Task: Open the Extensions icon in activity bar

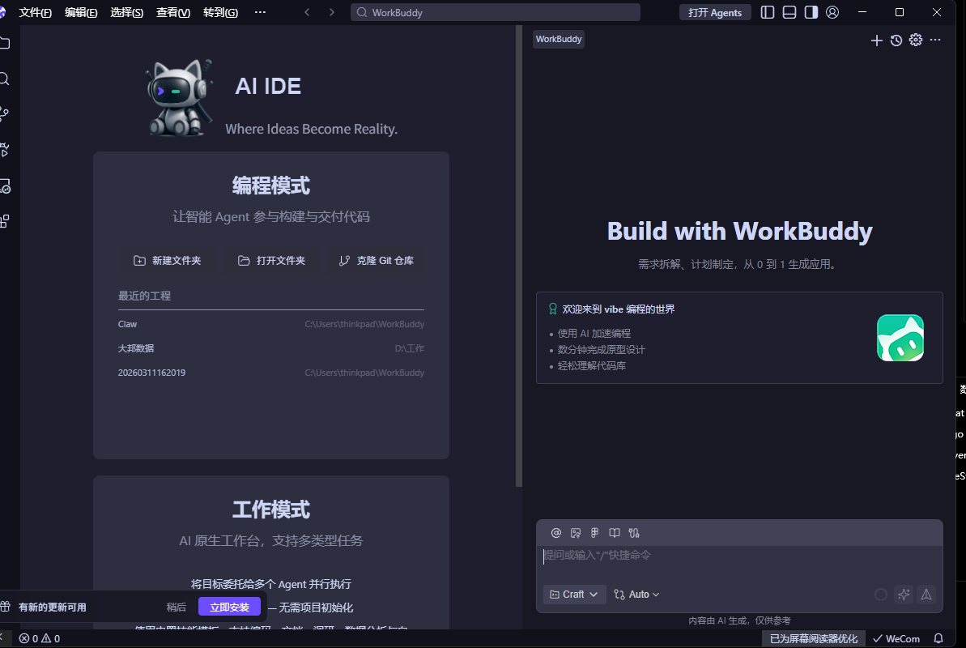Action: click(4, 221)
